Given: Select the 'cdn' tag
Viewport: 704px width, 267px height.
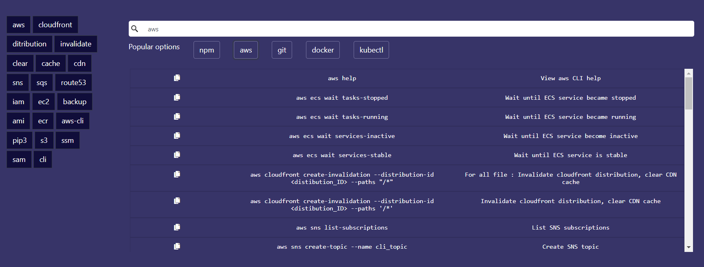Looking at the screenshot, I should 79,63.
